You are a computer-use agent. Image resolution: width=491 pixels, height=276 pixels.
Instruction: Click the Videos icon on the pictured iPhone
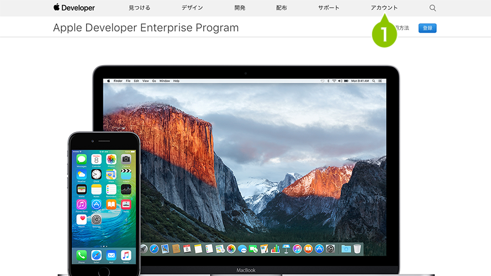pos(126,174)
